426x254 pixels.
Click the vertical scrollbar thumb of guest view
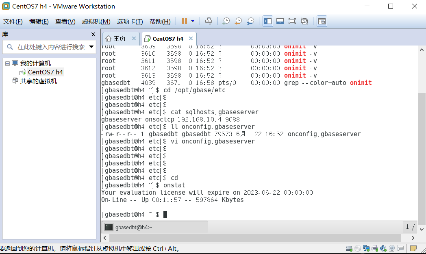[x=422, y=159]
